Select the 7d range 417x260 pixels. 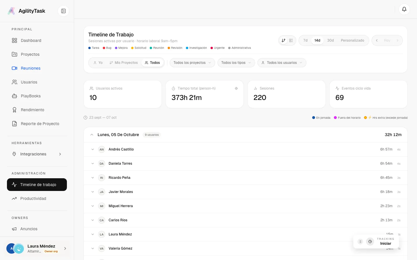point(305,40)
